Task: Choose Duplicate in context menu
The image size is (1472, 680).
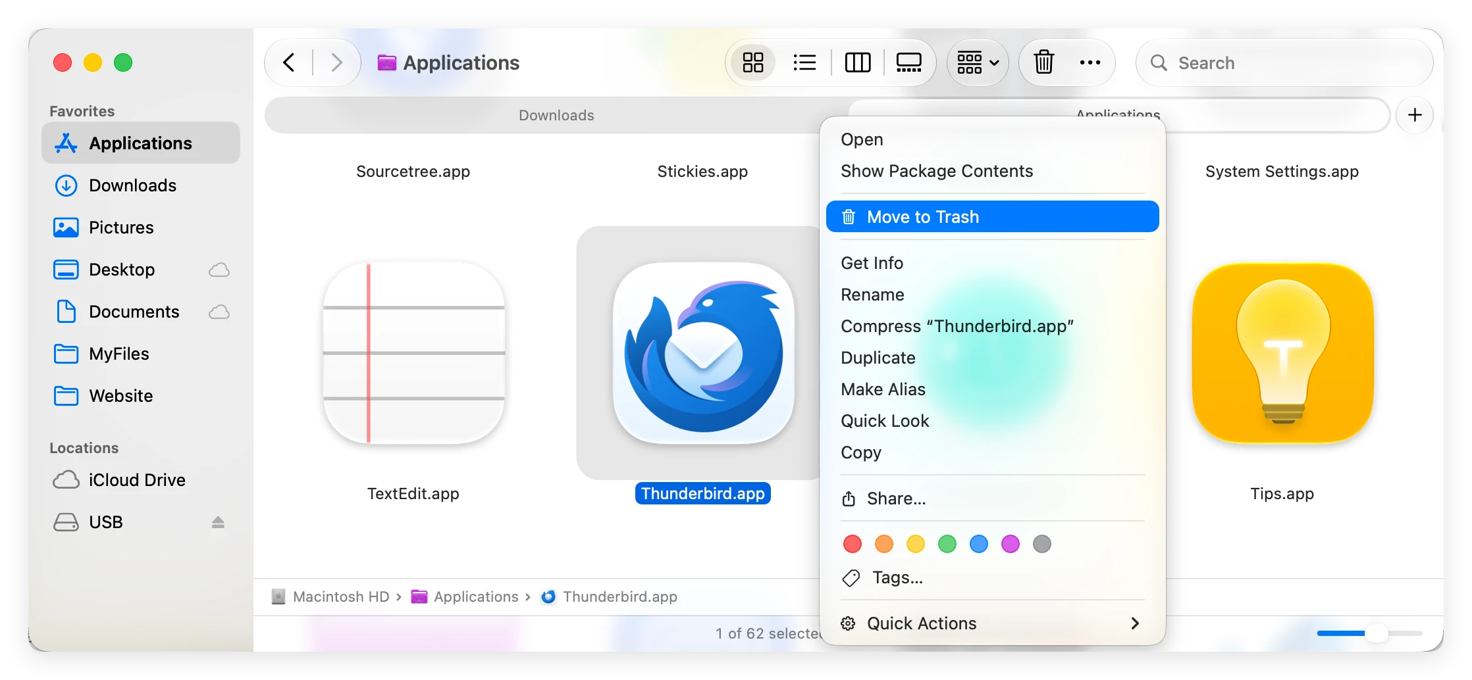Action: click(993, 358)
